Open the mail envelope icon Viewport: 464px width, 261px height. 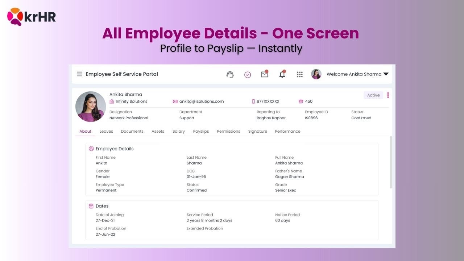265,74
